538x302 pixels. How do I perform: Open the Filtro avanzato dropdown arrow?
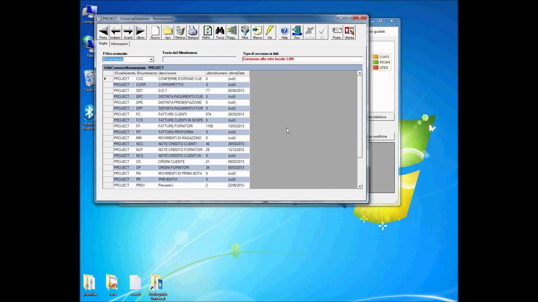151,60
